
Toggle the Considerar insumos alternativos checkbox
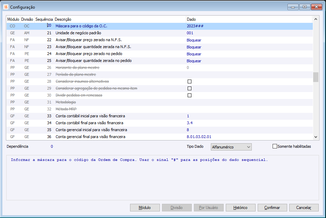pyautogui.click(x=189, y=82)
